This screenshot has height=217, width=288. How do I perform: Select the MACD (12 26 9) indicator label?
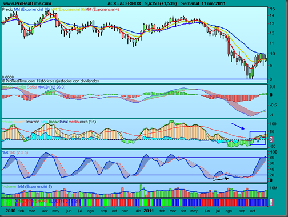pos(51,87)
